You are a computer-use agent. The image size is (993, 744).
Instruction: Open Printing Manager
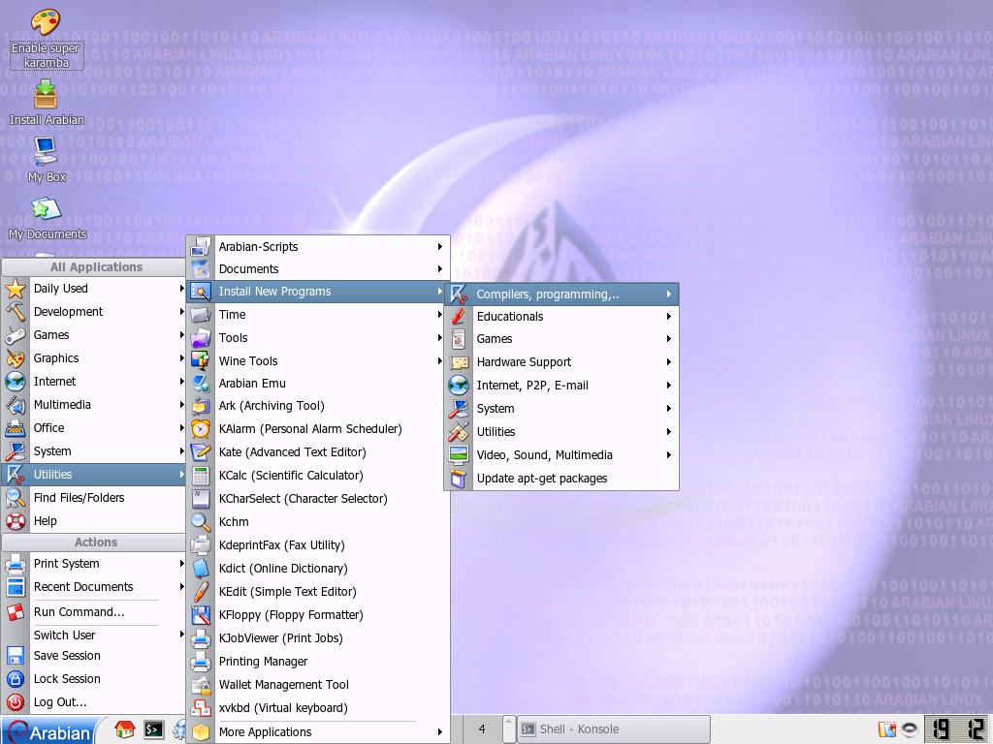point(318,662)
